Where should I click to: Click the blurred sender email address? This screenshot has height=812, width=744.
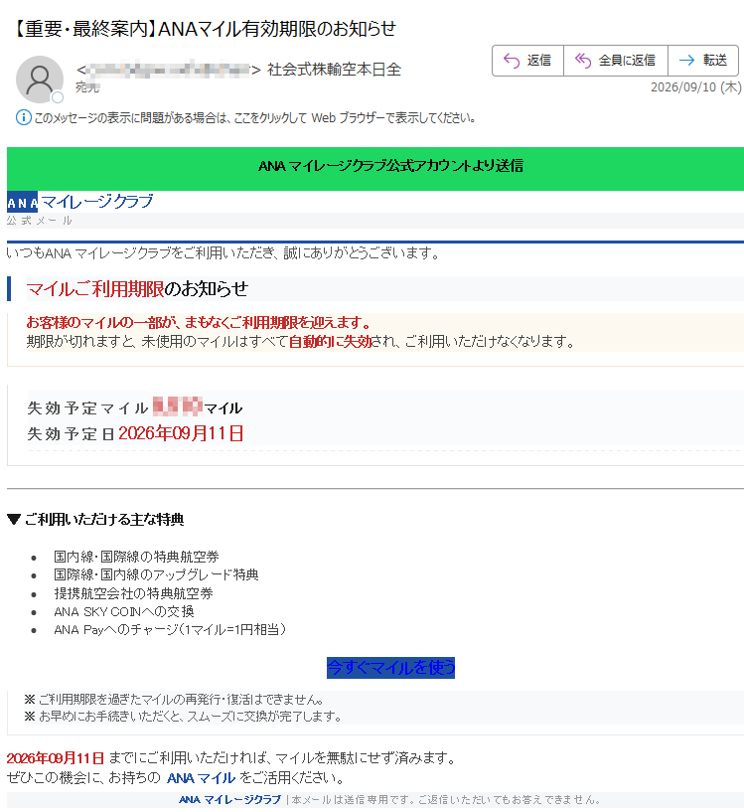click(168, 70)
